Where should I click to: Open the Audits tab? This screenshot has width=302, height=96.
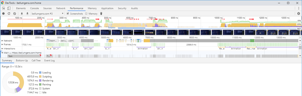coord(134,8)
